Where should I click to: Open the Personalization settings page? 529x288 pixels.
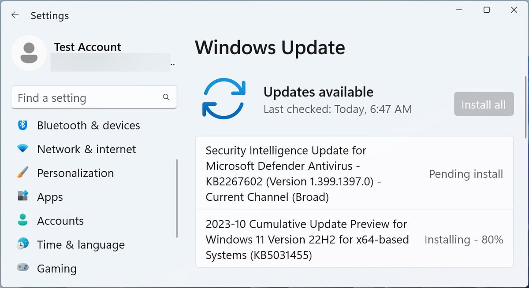click(75, 173)
